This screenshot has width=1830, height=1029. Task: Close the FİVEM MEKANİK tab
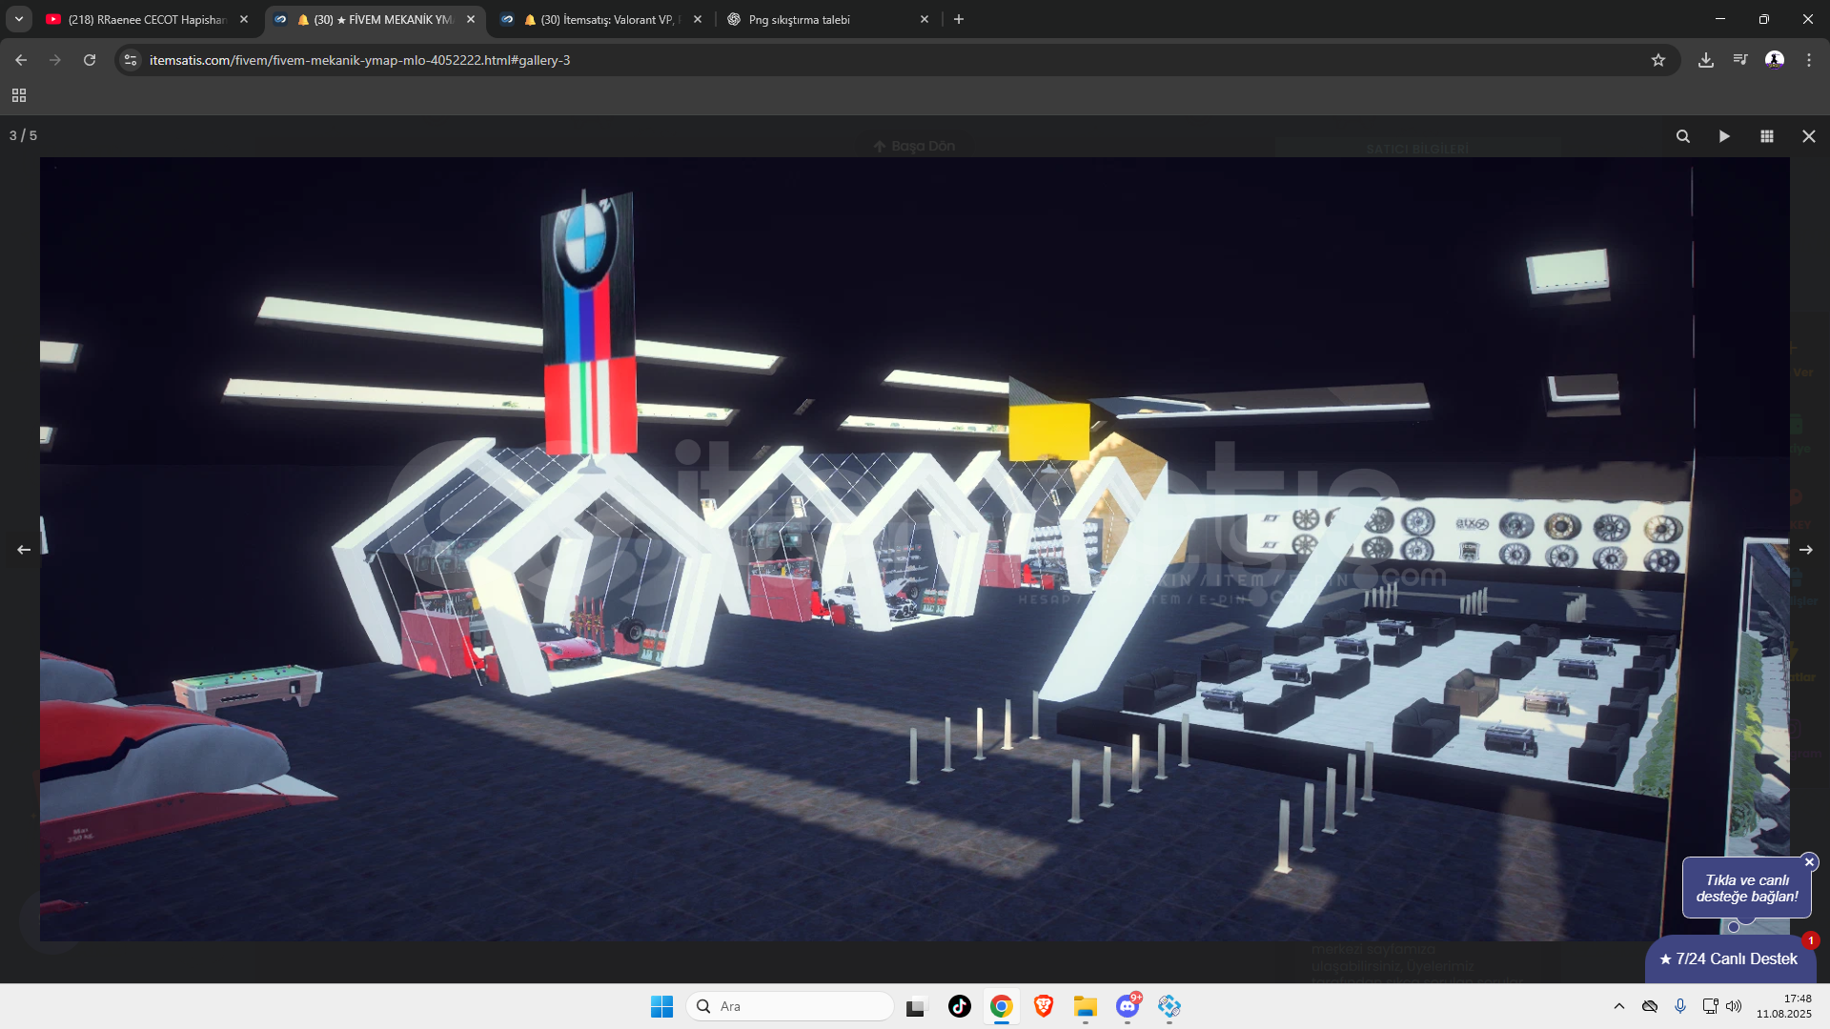click(471, 19)
